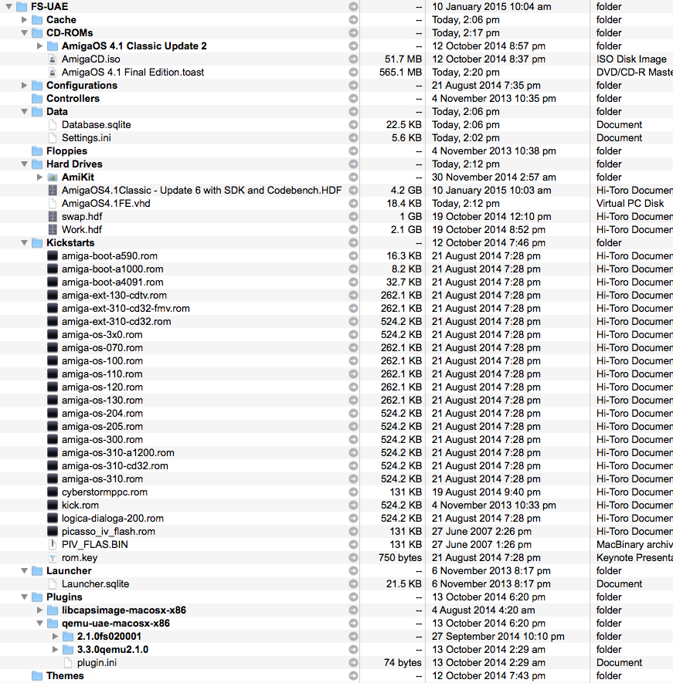Click the Floppies folder icon
This screenshot has height=683, width=673.
coord(37,150)
